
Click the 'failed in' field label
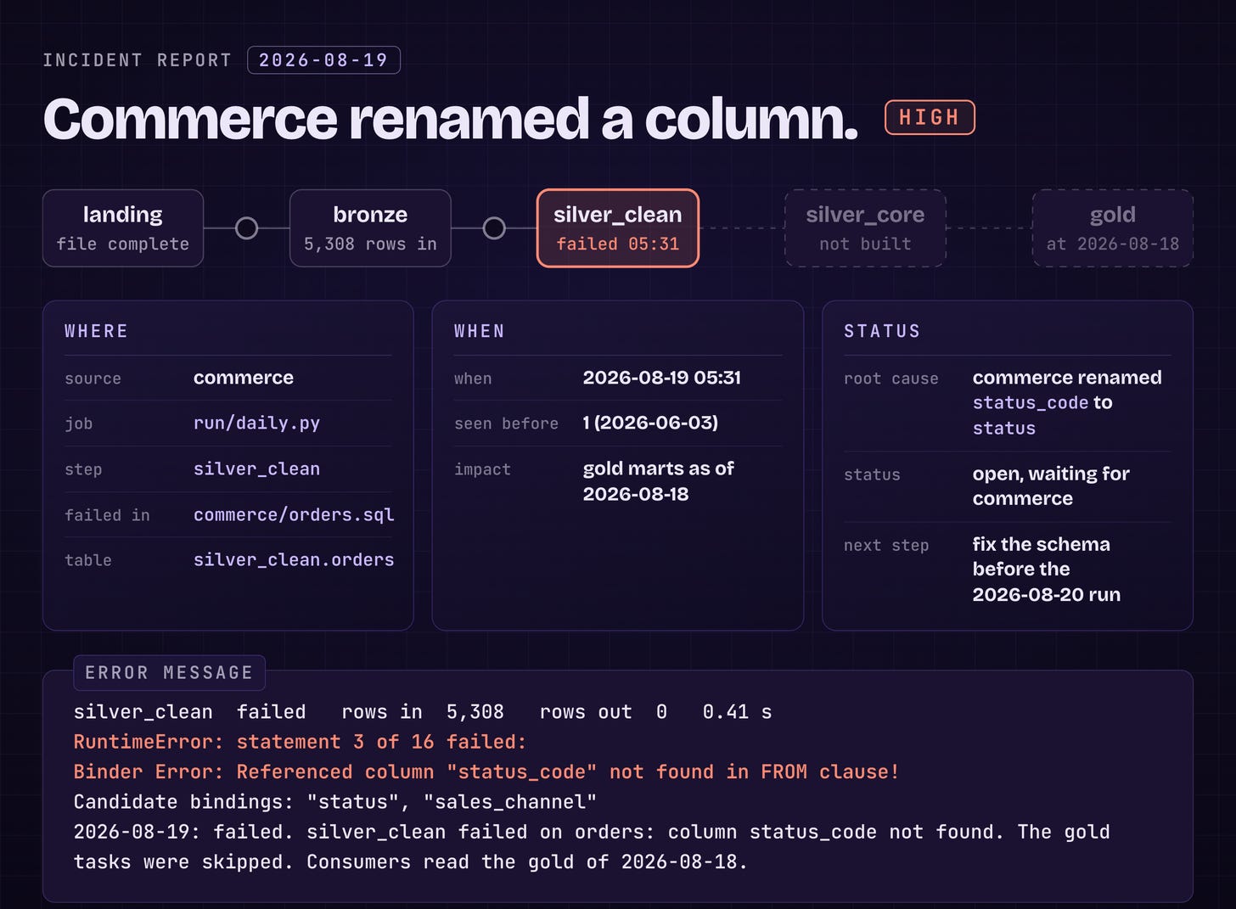point(107,515)
